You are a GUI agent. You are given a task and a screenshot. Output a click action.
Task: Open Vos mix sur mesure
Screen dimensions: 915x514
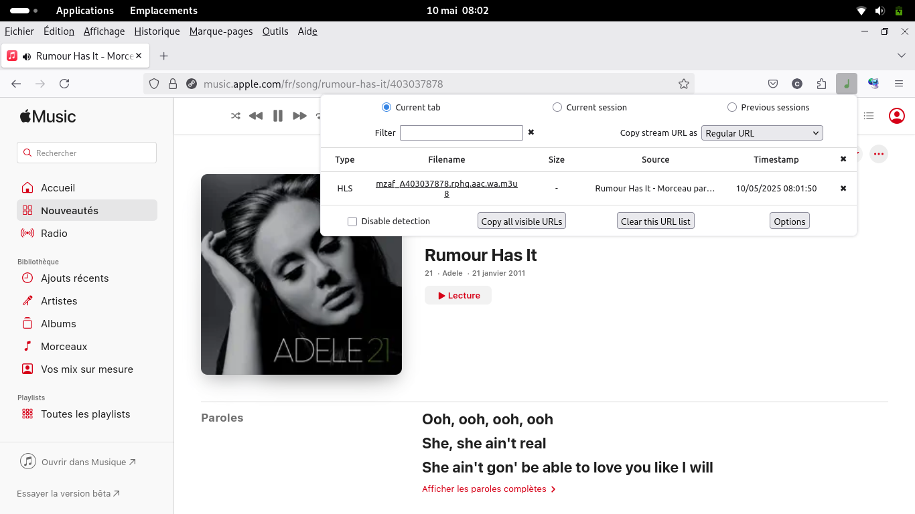87,369
